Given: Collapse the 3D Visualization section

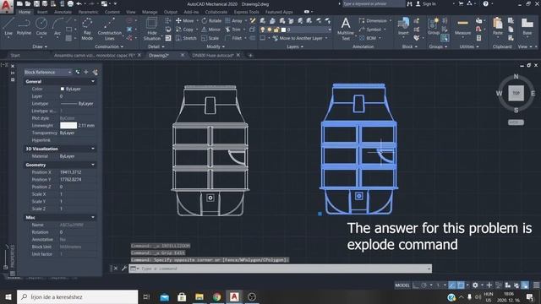Looking at the screenshot, I should point(93,149).
